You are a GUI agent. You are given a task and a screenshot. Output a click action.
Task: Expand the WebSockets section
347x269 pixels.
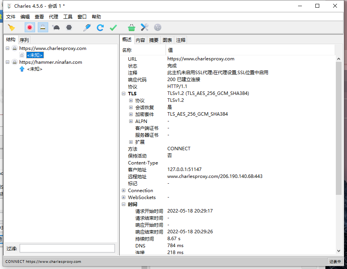(123, 198)
